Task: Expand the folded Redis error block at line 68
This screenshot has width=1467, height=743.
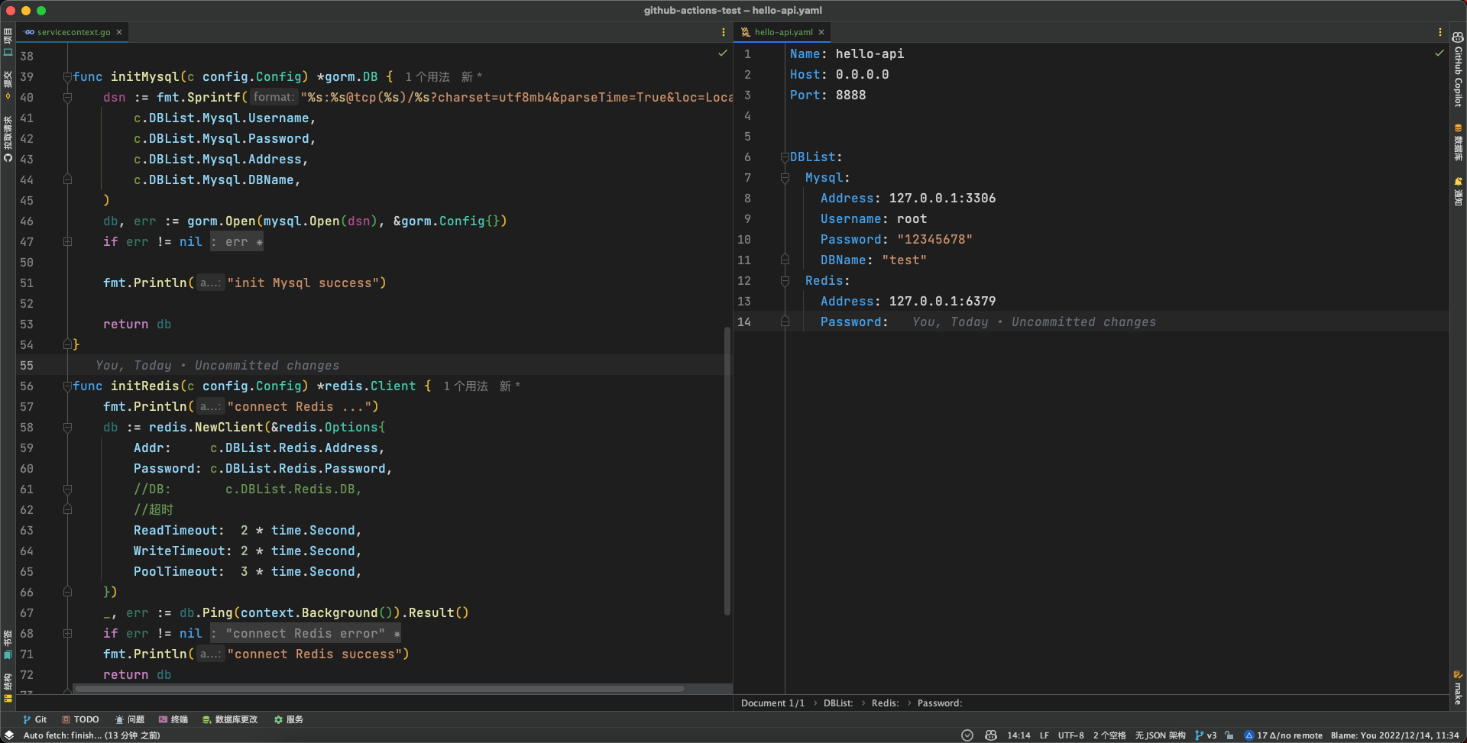Action: (x=67, y=634)
